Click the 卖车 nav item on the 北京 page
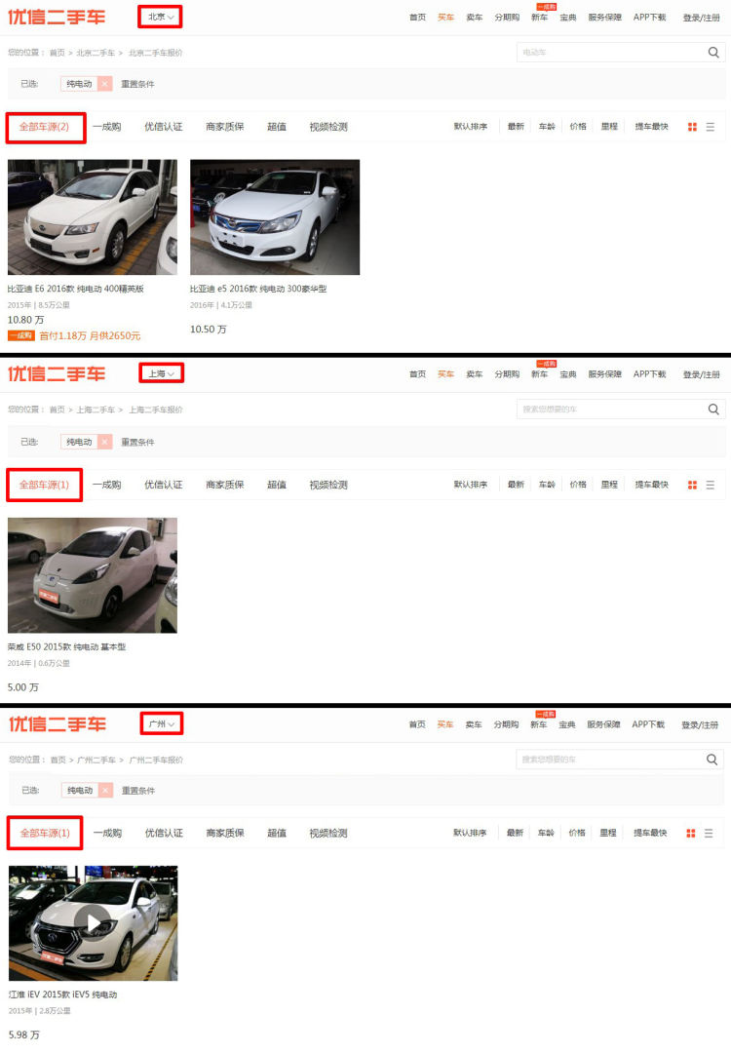731x1053 pixels. click(x=475, y=18)
